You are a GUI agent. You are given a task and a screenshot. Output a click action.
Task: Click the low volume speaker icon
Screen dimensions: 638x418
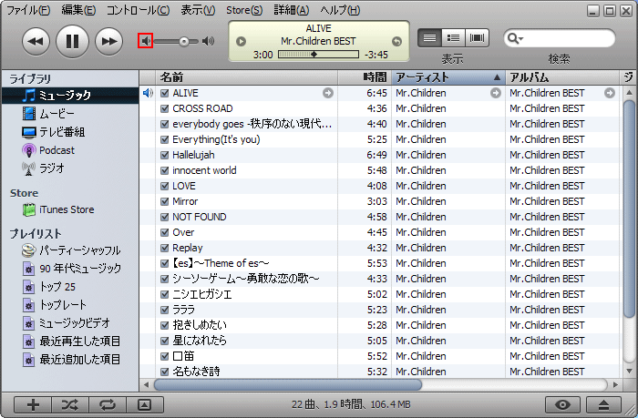pyautogui.click(x=145, y=41)
